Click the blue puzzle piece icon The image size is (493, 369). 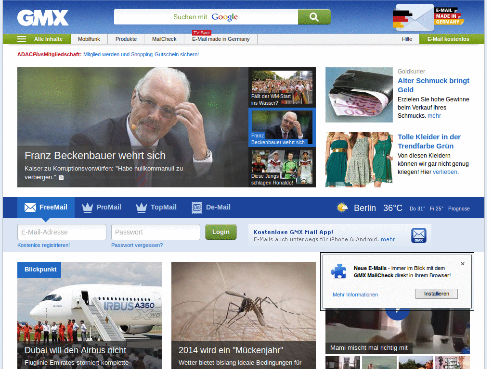pyautogui.click(x=338, y=271)
